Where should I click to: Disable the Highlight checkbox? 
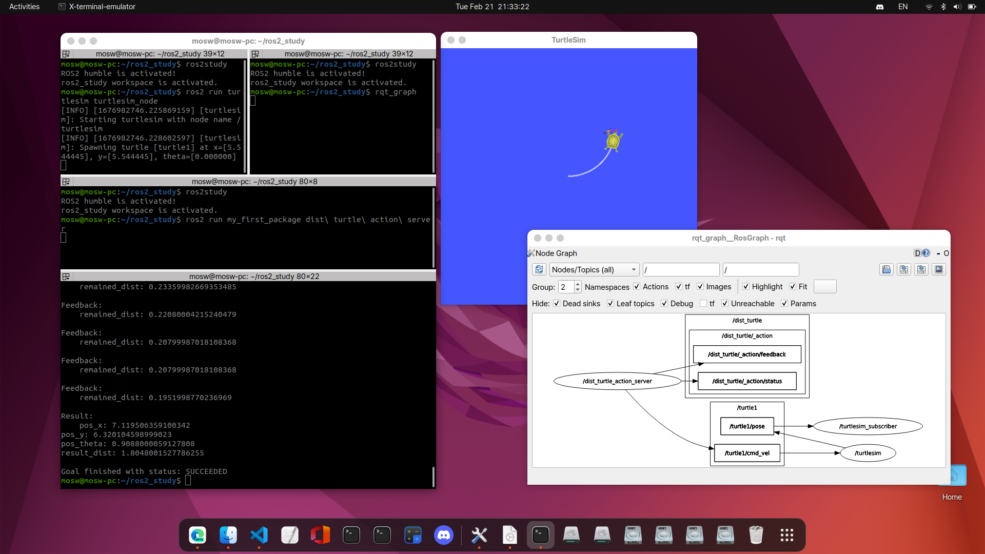pyautogui.click(x=746, y=287)
